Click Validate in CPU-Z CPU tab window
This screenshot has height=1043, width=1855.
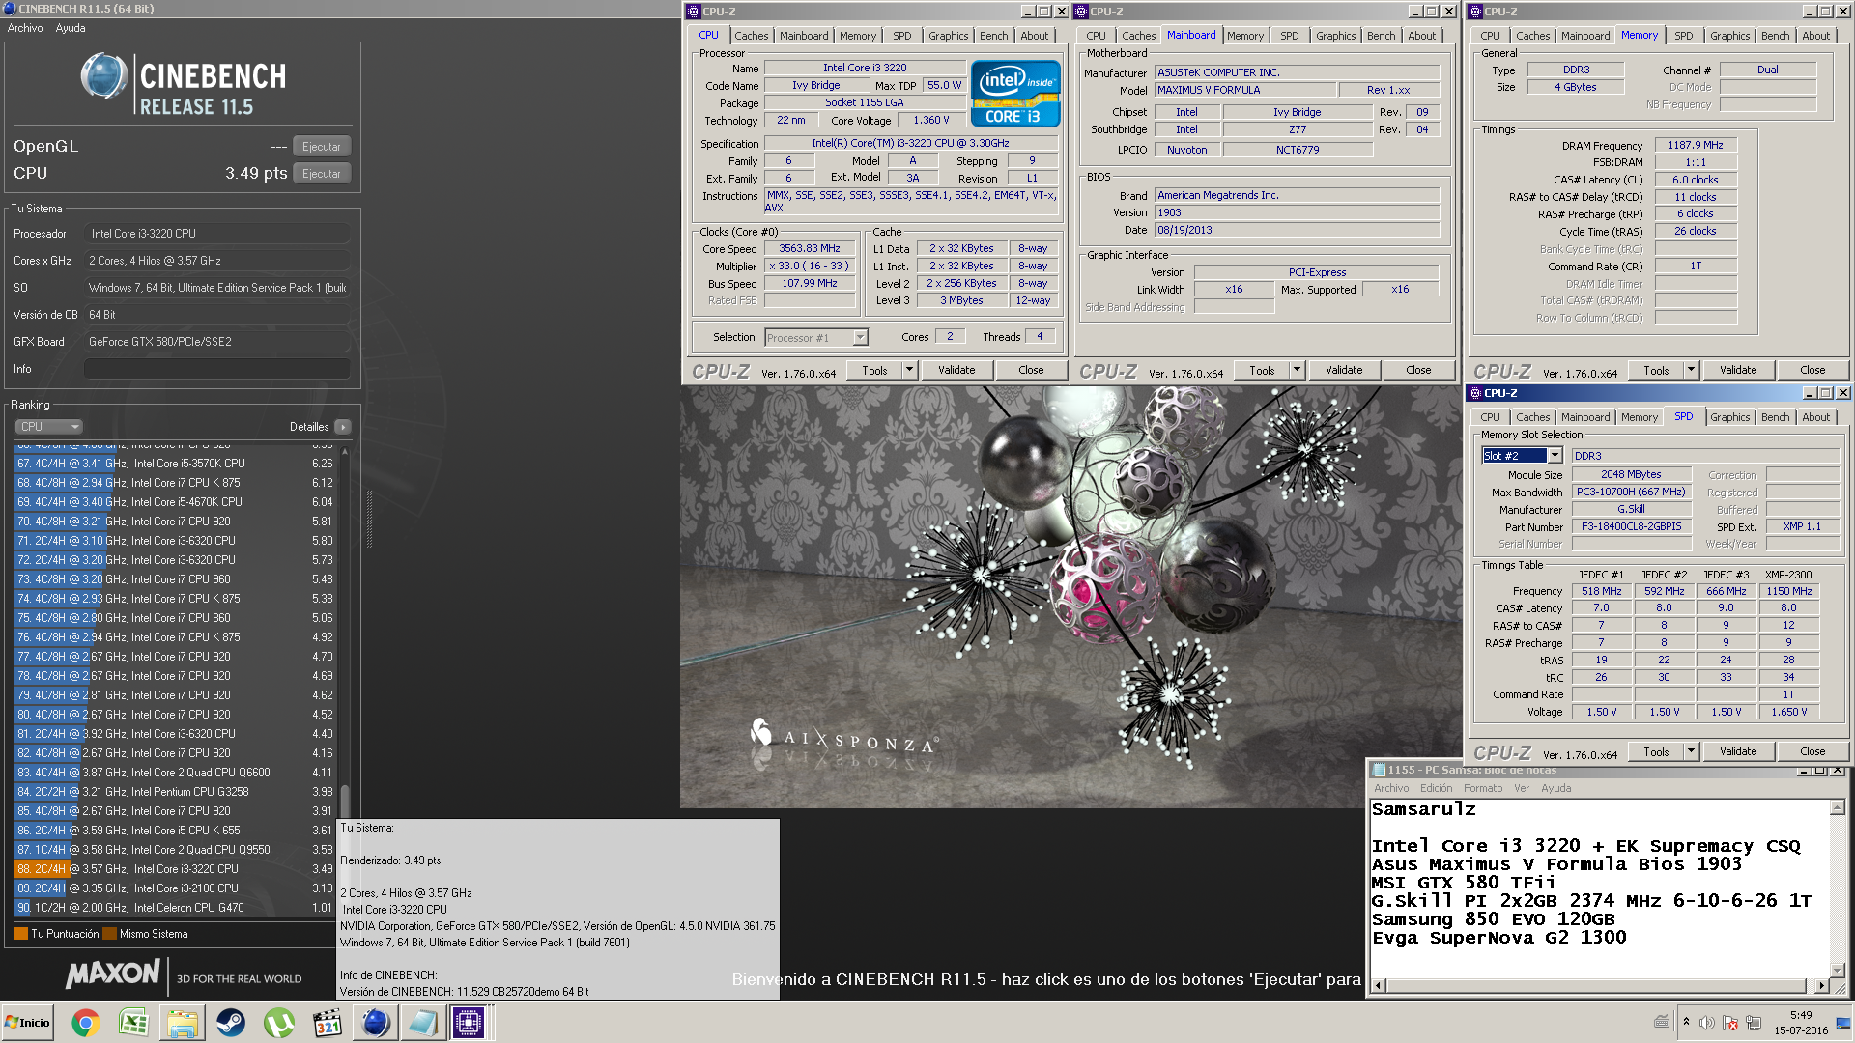click(956, 370)
